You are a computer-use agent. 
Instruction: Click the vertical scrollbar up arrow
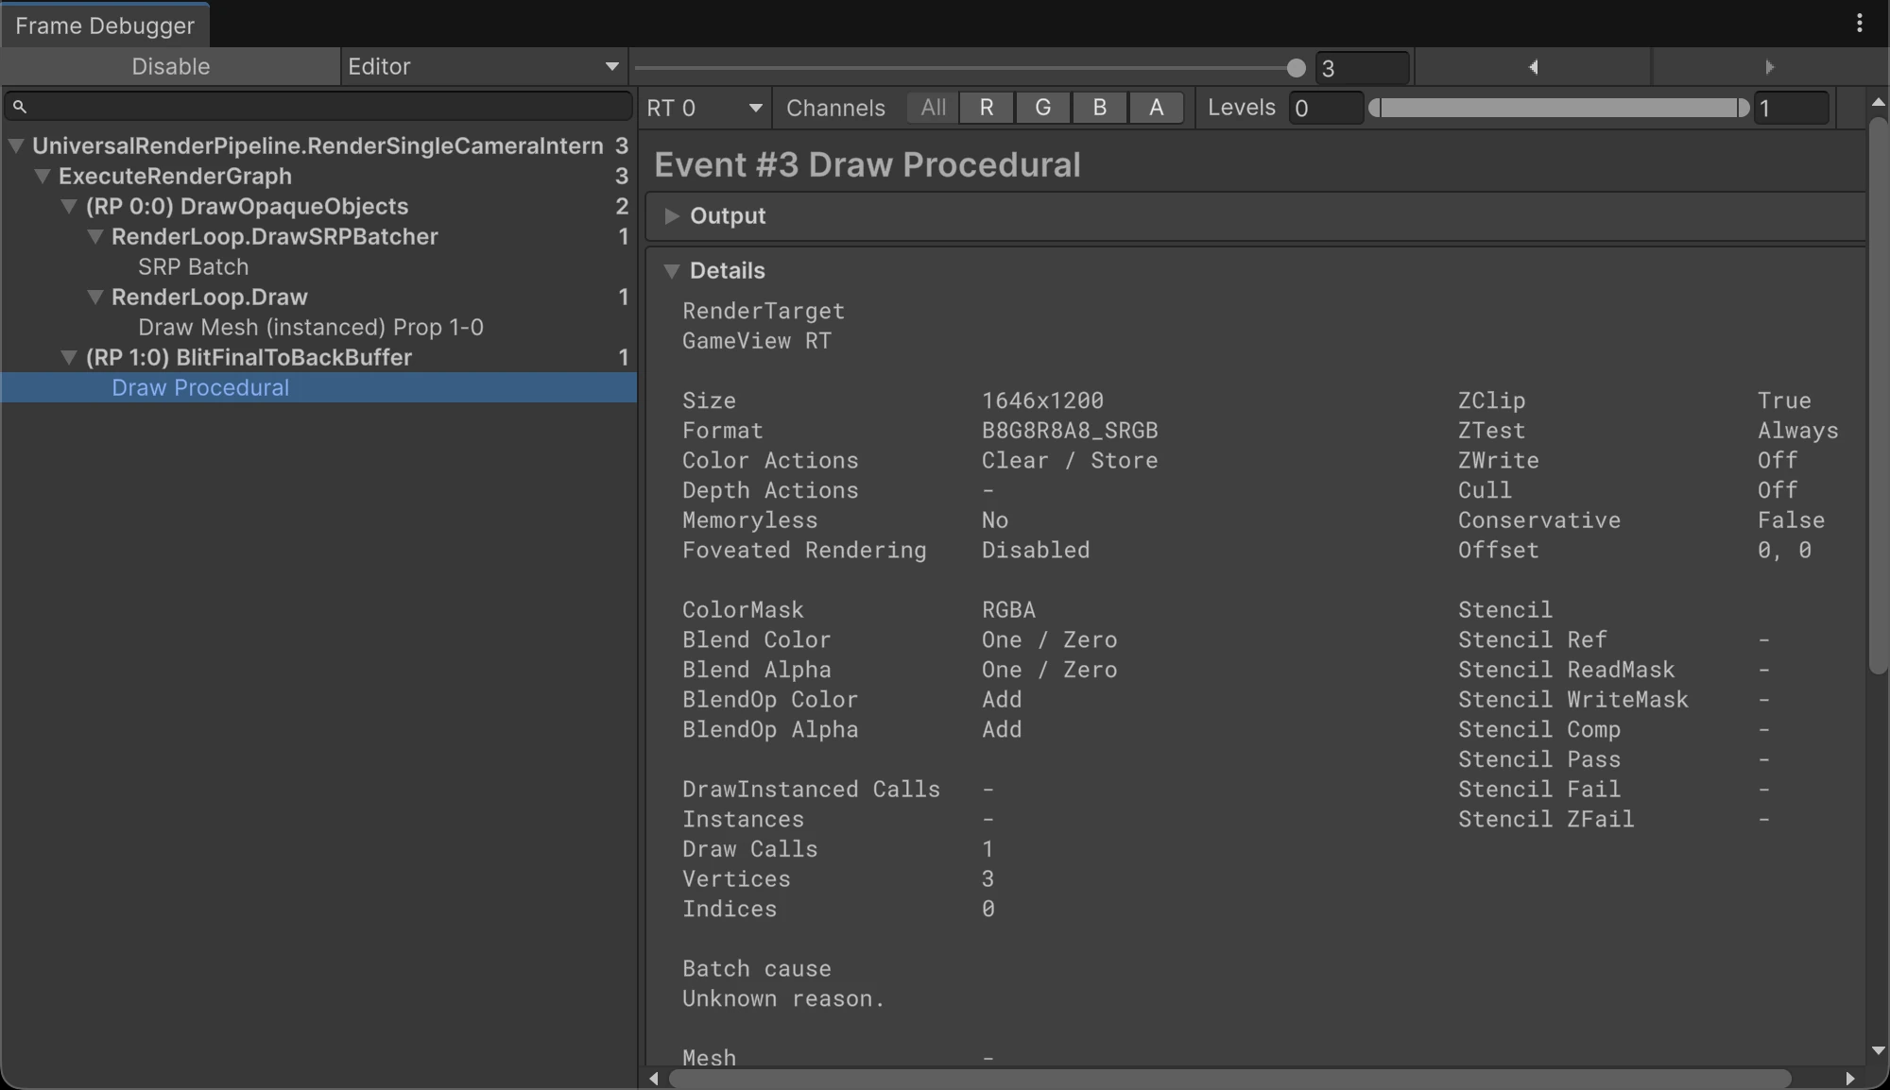point(1878,102)
